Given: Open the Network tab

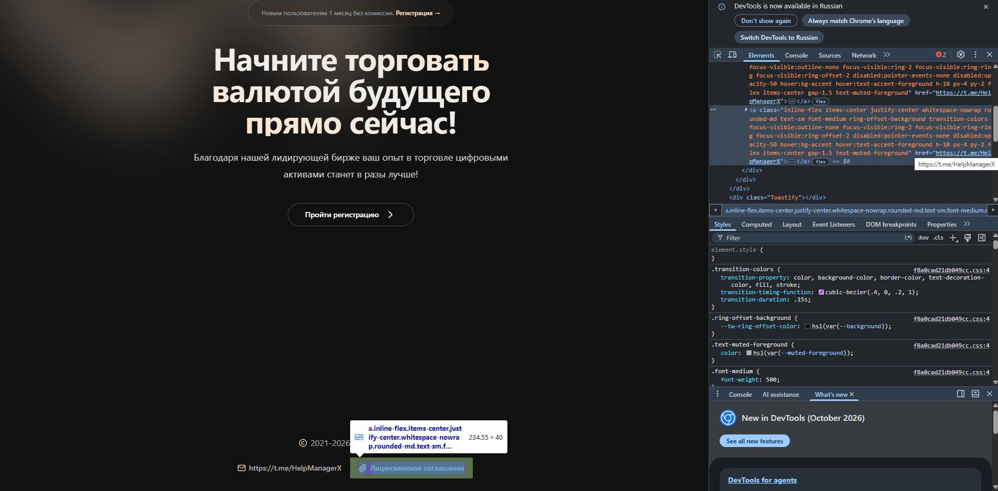Looking at the screenshot, I should (x=864, y=55).
